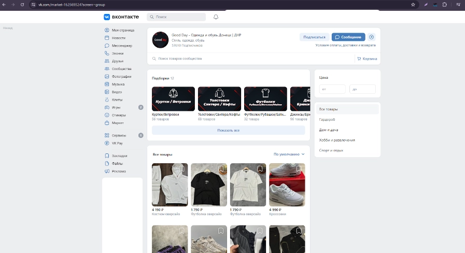Go to Звонки in the sidebar
The width and height of the screenshot is (465, 253).
(x=118, y=53)
